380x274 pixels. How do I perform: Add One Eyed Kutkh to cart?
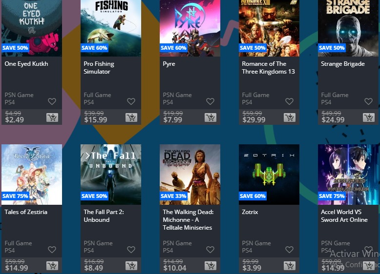point(52,117)
